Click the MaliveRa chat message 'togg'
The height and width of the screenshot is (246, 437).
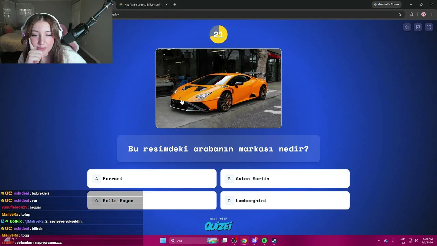click(x=15, y=235)
